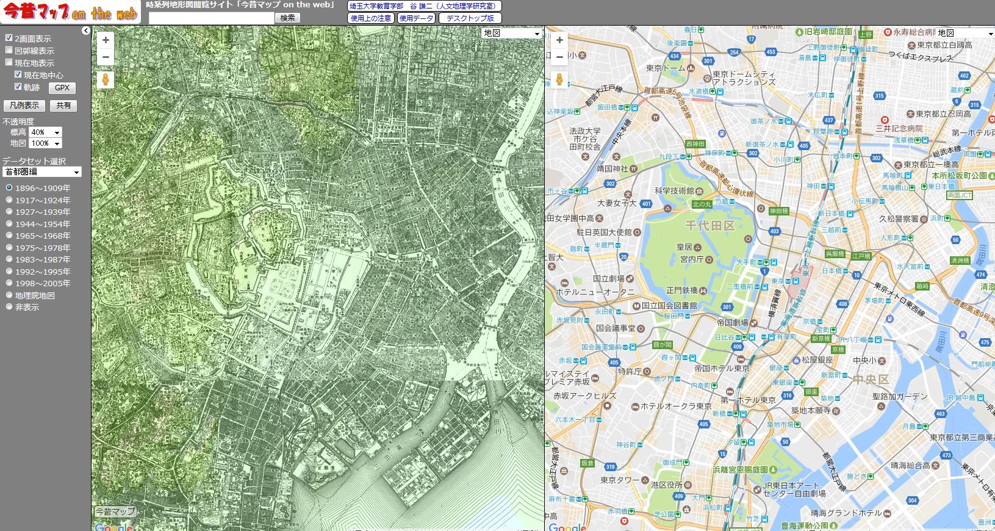Select the pegman on the left map
995x531 pixels.
(106, 79)
